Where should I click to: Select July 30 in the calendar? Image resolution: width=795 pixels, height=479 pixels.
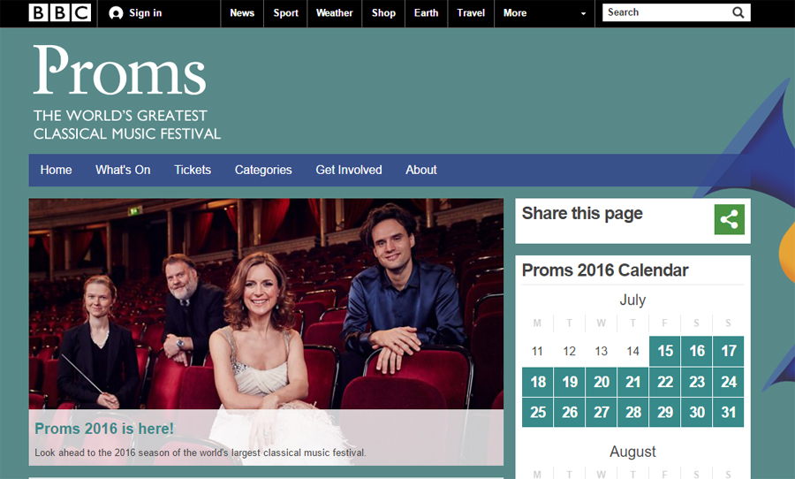point(697,412)
